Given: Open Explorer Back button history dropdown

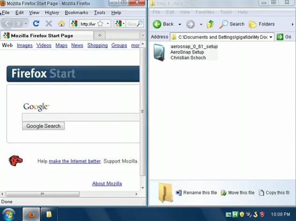Looking at the screenshot, I should click(180, 24).
